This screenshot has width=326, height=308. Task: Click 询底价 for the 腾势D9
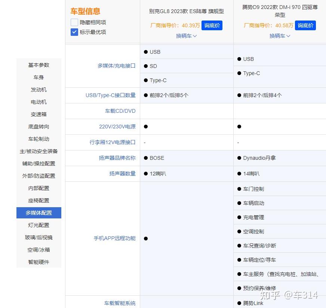click(305, 25)
